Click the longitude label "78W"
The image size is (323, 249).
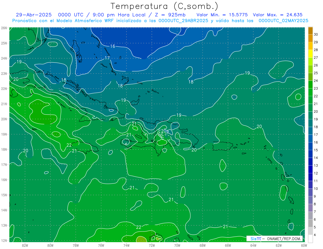76,245
